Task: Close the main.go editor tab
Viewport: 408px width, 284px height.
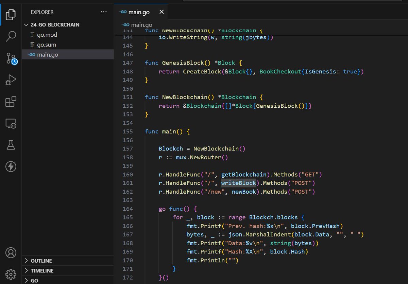Action: (161, 12)
